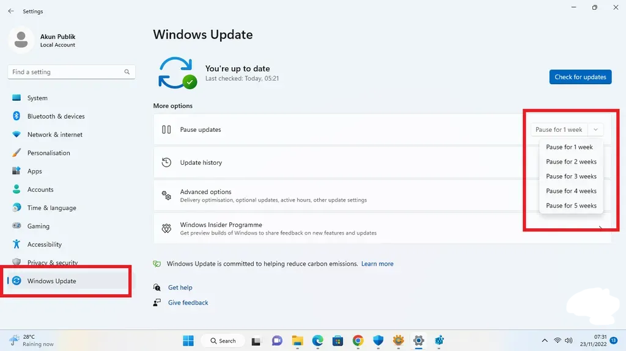The image size is (626, 351).
Task: Open Personalisation settings
Action: click(x=71, y=153)
